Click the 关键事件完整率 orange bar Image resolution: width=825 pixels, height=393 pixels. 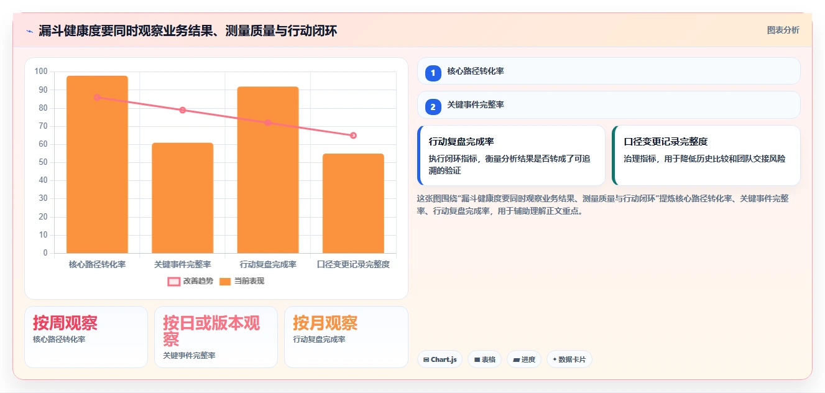click(x=183, y=198)
